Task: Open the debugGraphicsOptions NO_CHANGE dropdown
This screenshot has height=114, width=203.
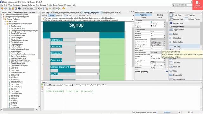Action: click(157, 45)
